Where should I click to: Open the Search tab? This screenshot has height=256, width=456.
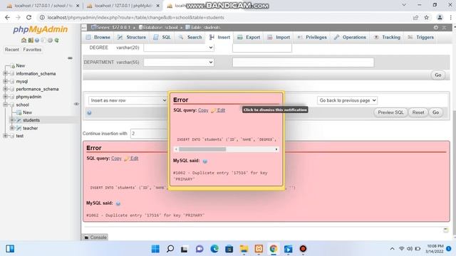(x=190, y=37)
